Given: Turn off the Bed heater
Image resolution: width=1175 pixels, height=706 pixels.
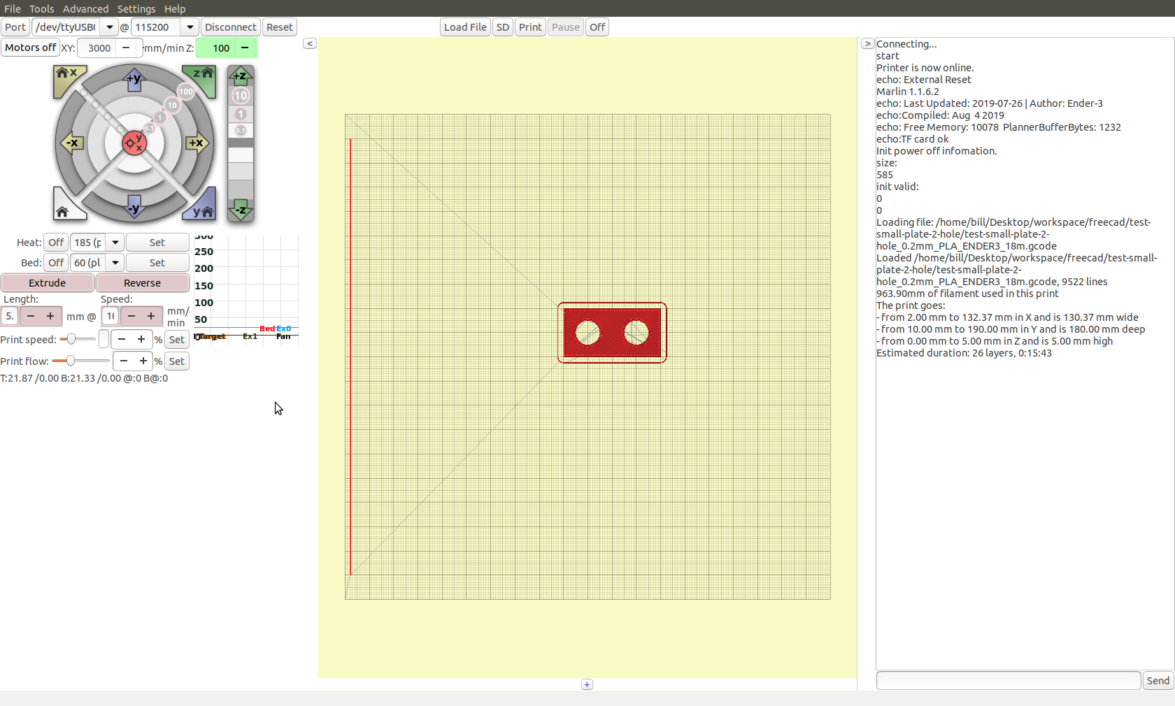Looking at the screenshot, I should [56, 263].
